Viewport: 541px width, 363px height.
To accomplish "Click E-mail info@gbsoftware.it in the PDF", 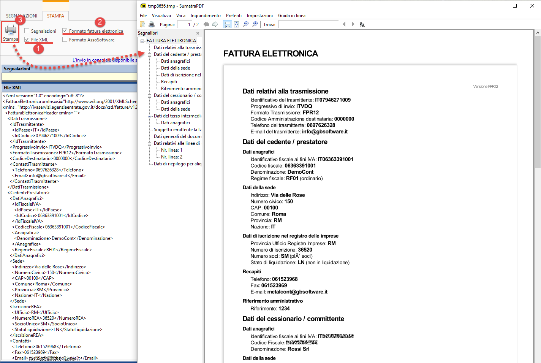I will [x=299, y=132].
